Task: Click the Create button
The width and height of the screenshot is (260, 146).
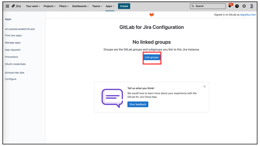Action: [x=124, y=6]
